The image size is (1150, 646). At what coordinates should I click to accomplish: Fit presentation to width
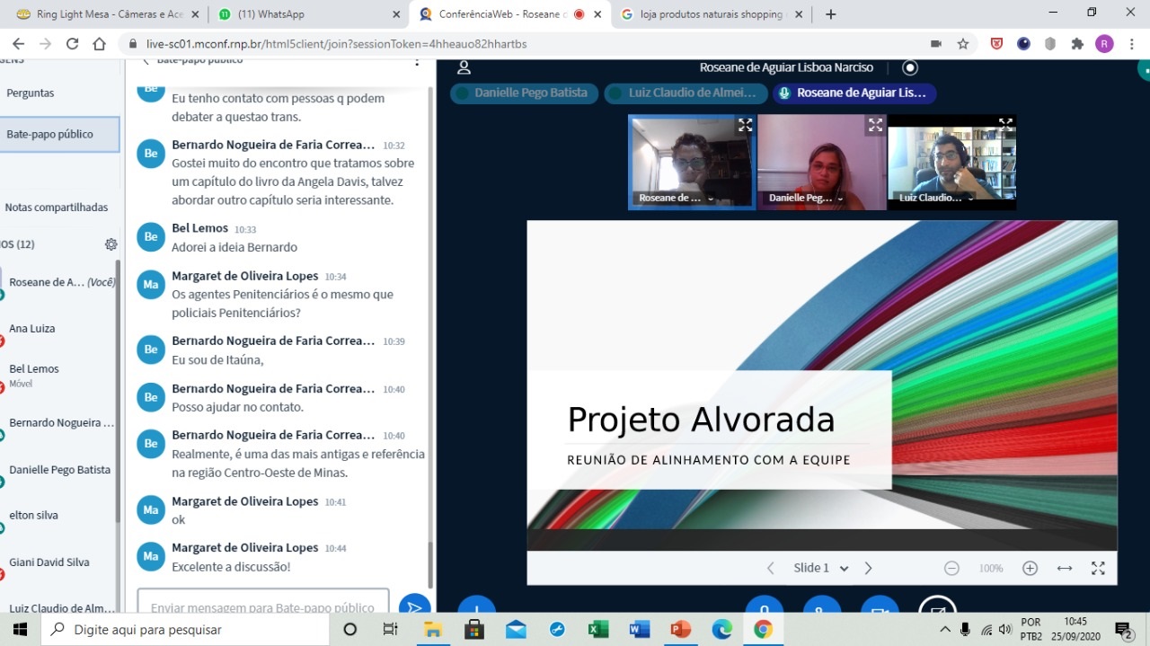tap(1065, 568)
